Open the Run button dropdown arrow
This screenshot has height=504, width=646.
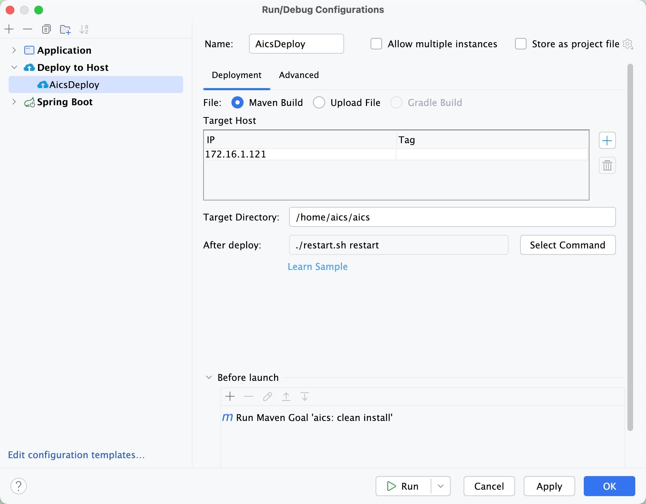(441, 486)
